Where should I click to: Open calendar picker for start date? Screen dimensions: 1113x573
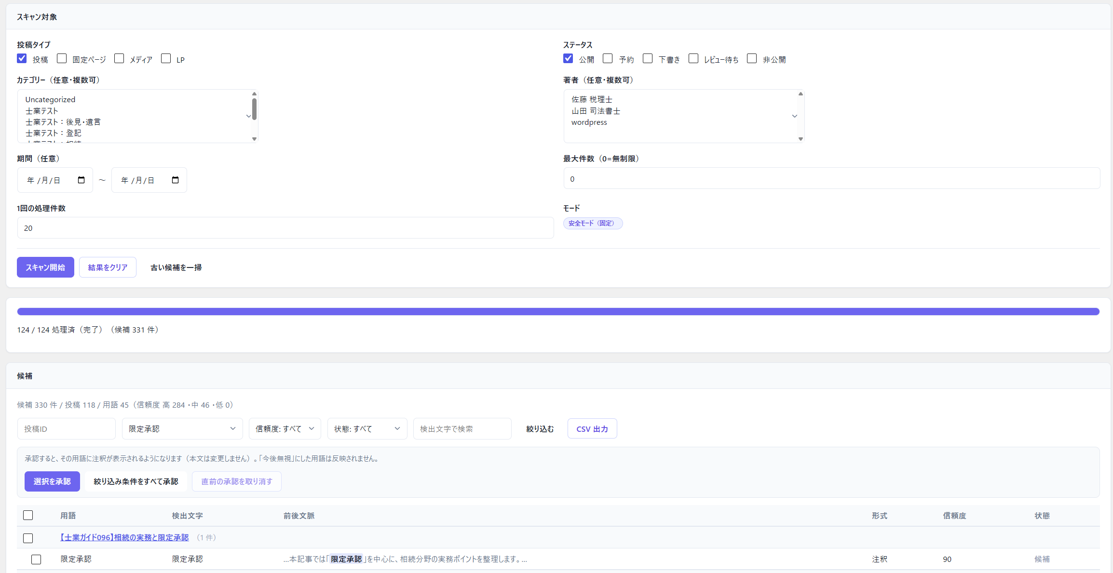(81, 180)
